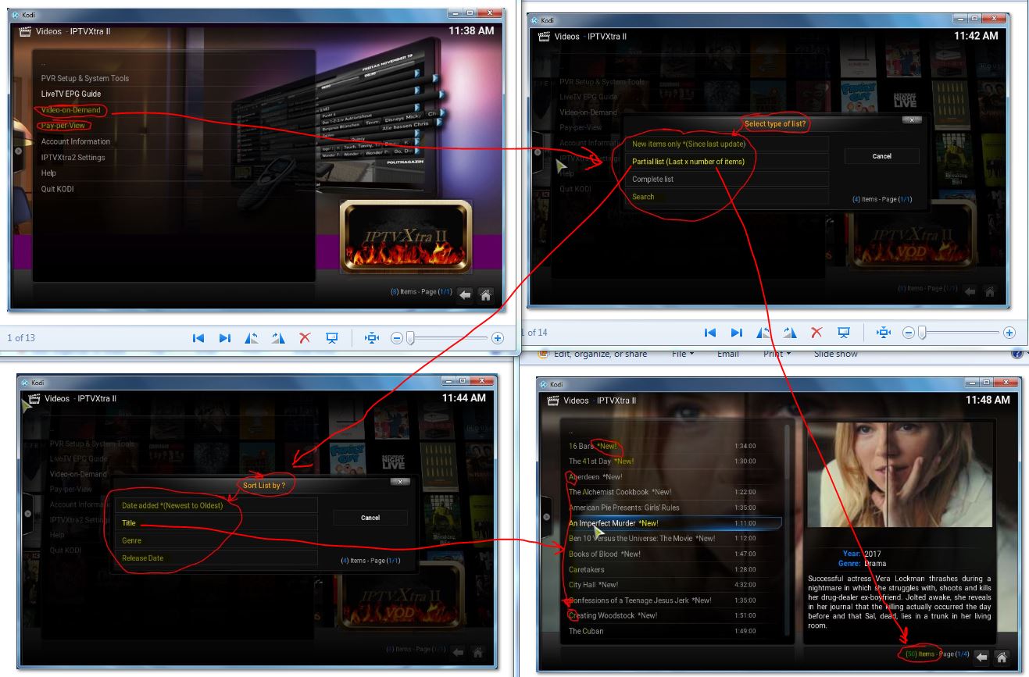Choose 'Complete list' option
This screenshot has height=677, width=1029.
pos(727,180)
